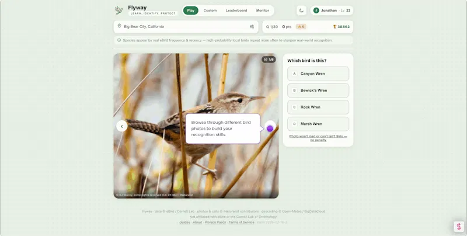Open the About footer link
Screen dimensions: 467x236
(197, 223)
